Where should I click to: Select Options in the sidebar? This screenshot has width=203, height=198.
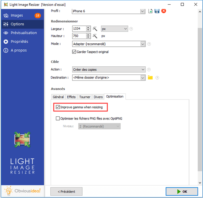coord(22,24)
